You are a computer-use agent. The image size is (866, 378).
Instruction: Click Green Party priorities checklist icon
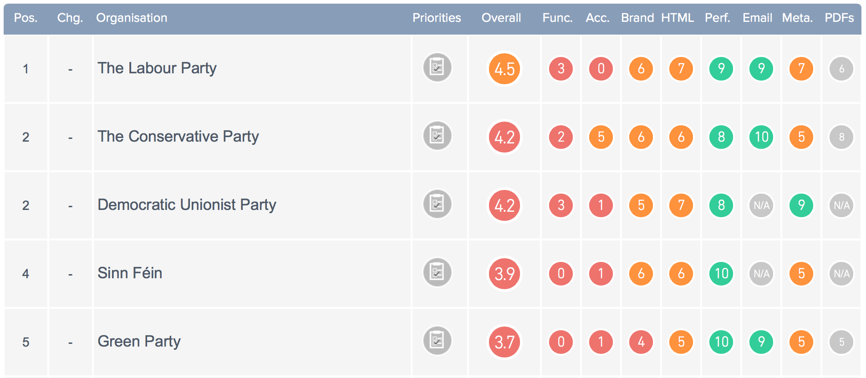[437, 341]
